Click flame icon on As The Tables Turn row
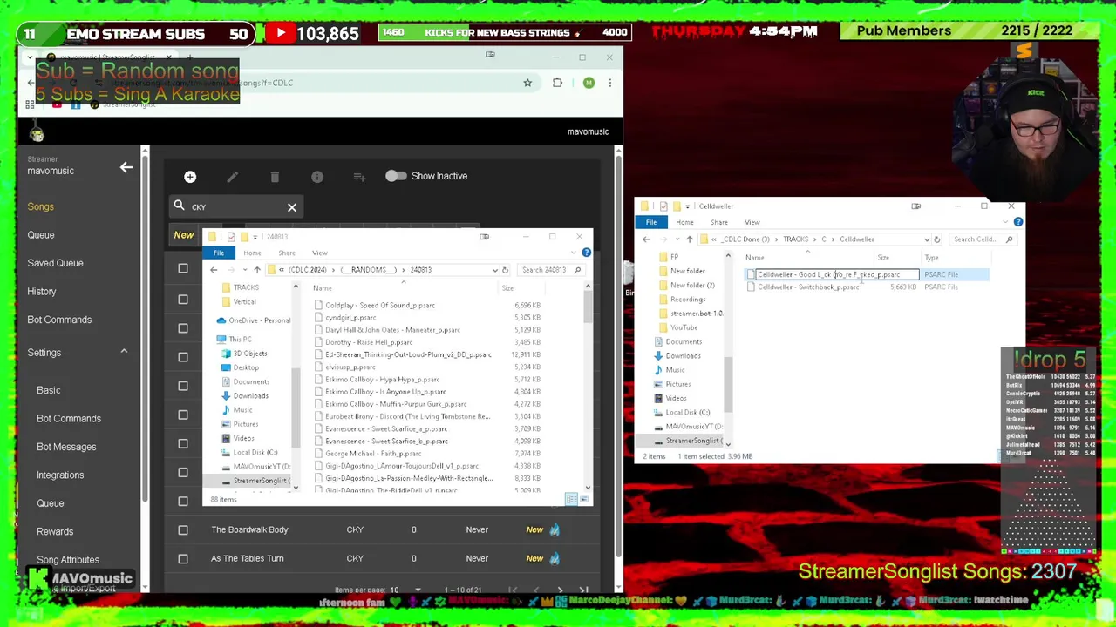Viewport: 1116px width, 627px height. point(555,558)
